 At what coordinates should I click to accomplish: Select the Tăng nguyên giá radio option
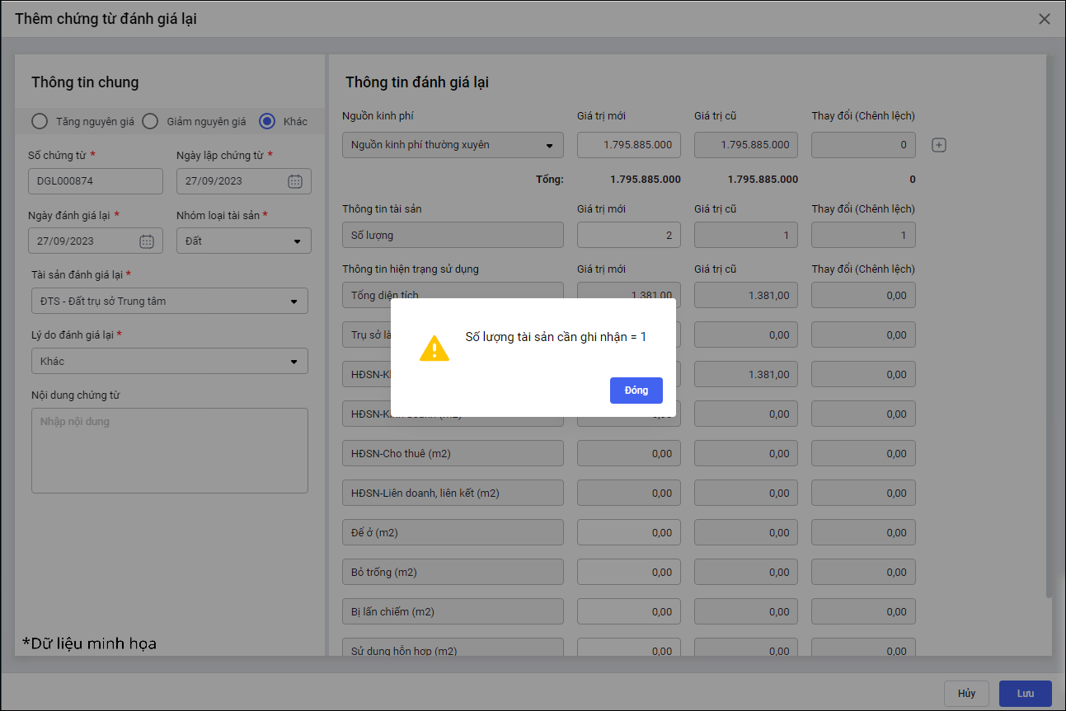[x=40, y=122]
